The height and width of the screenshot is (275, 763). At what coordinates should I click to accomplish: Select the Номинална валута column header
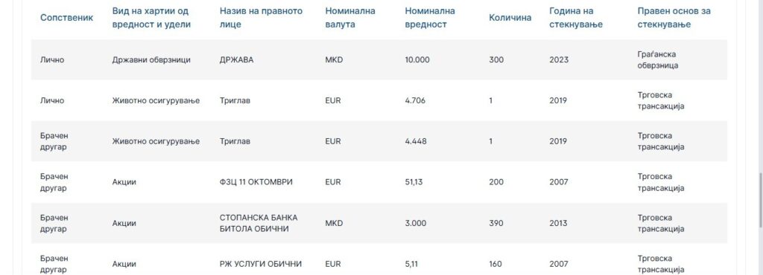[350, 17]
